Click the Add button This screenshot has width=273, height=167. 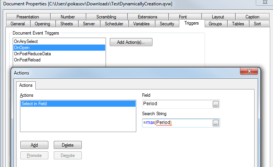point(34,145)
